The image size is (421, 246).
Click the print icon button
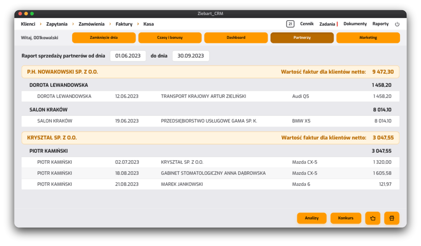[392, 218]
